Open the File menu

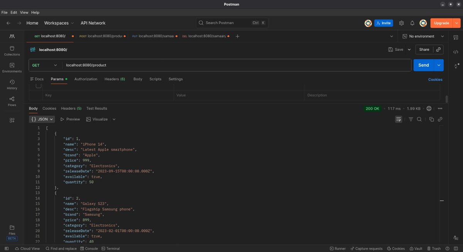pos(5,12)
